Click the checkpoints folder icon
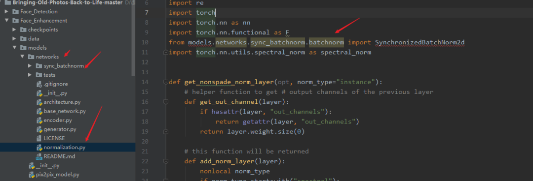This screenshot has height=181, width=533. point(24,30)
